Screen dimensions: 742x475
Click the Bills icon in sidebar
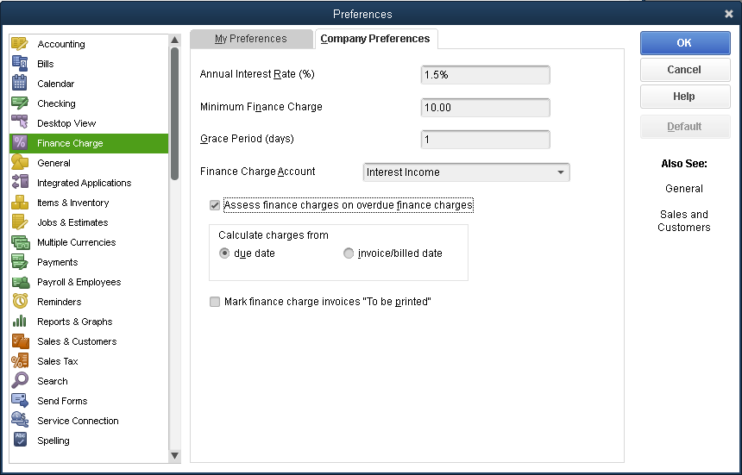20,64
